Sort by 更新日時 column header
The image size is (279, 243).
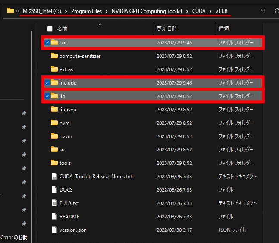click(167, 28)
